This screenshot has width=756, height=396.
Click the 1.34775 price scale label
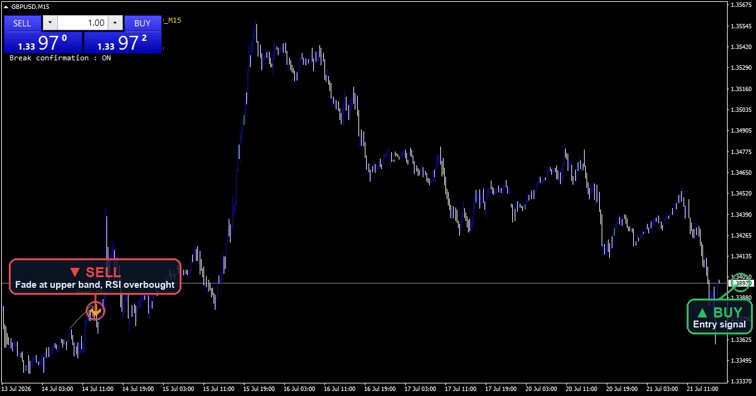(x=742, y=151)
